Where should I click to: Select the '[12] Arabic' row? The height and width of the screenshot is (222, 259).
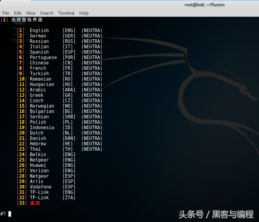tap(60, 90)
